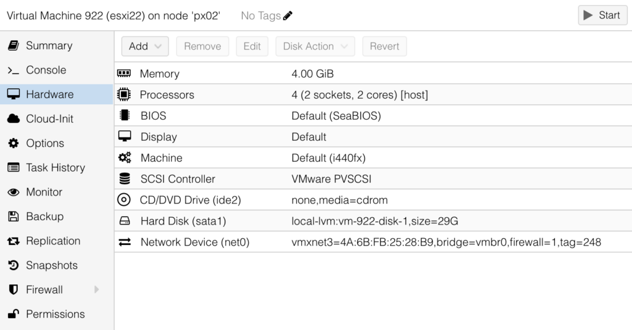Click the SCSI Controller database icon
The width and height of the screenshot is (632, 330).
click(x=125, y=179)
